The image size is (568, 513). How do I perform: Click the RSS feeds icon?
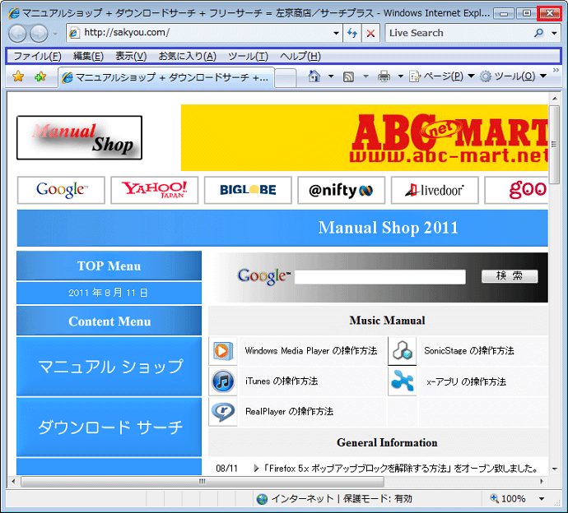(348, 76)
